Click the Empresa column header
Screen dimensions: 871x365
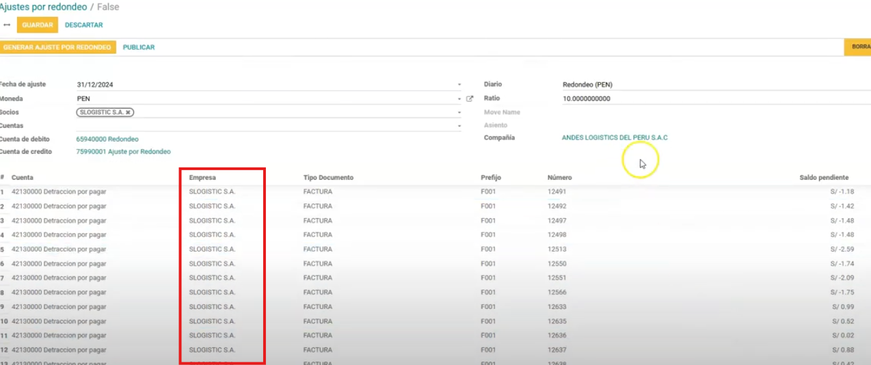[202, 178]
